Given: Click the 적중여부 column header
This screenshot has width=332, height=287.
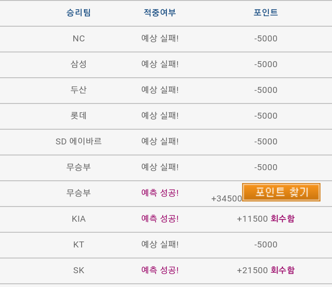Looking at the screenshot, I should 160,13.
